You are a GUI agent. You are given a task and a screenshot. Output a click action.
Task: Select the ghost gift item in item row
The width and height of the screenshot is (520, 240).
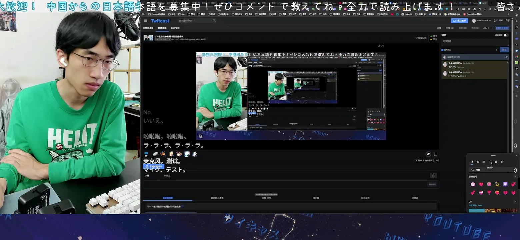195,154
